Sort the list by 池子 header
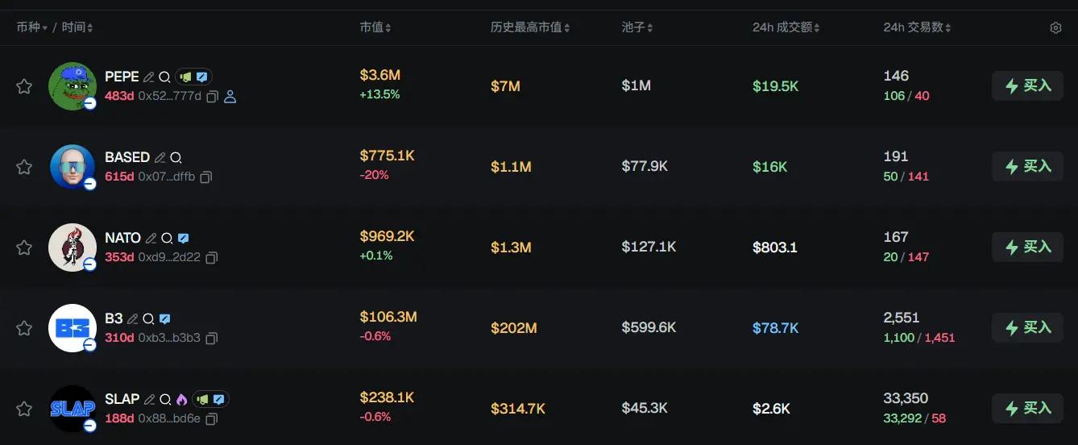The image size is (1078, 445). point(637,27)
